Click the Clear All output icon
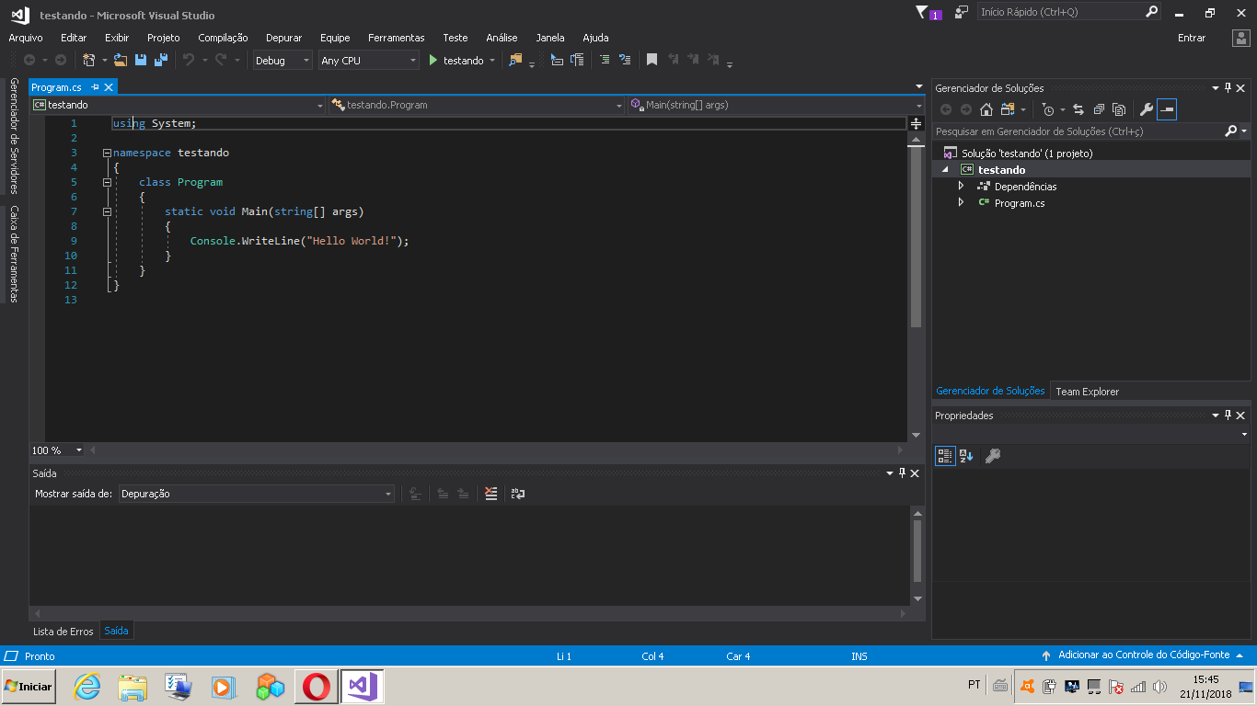Viewport: 1257px width, 706px height. (x=491, y=494)
